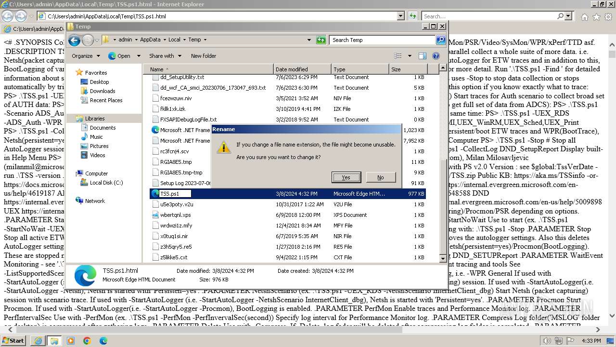Confirm rename by clicking Yes
This screenshot has width=616, height=347.
point(346,177)
